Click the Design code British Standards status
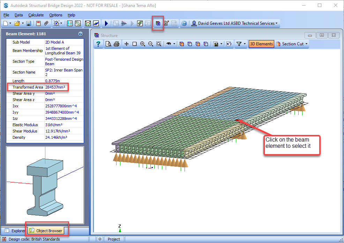Viewport: 344px width, 243px height. [x=34, y=239]
